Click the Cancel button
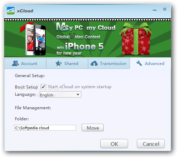Image resolution: width=178 pixels, height=158 pixels. (x=151, y=144)
